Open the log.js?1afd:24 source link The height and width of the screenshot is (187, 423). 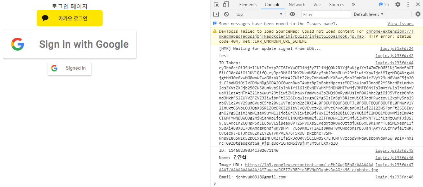396,49
